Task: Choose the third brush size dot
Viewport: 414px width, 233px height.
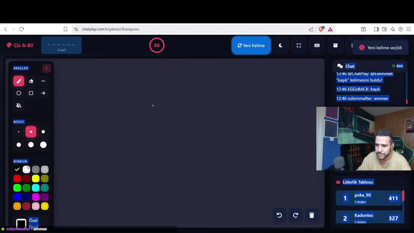Action: tap(43, 132)
